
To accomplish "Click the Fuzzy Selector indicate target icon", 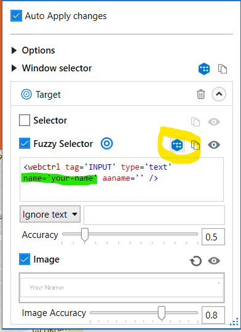I will pyautogui.click(x=107, y=143).
